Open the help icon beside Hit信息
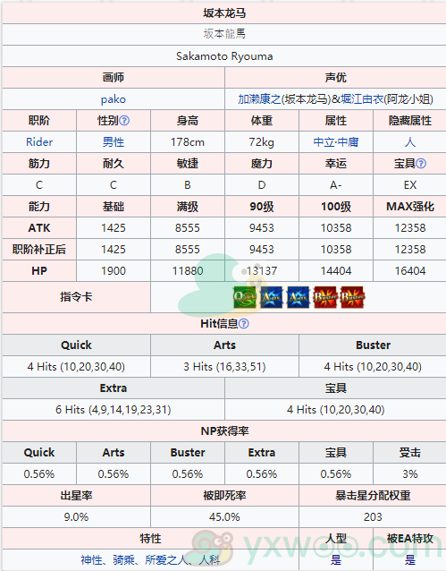 click(x=244, y=323)
